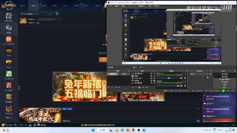The image size is (237, 133).
Task: Open the 9211 任务中心 sidebar icon
Action: coord(9,40)
